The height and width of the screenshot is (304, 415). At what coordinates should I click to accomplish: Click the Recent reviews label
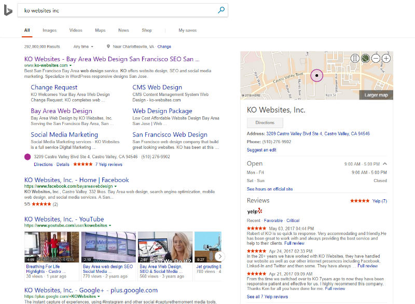pos(253,220)
